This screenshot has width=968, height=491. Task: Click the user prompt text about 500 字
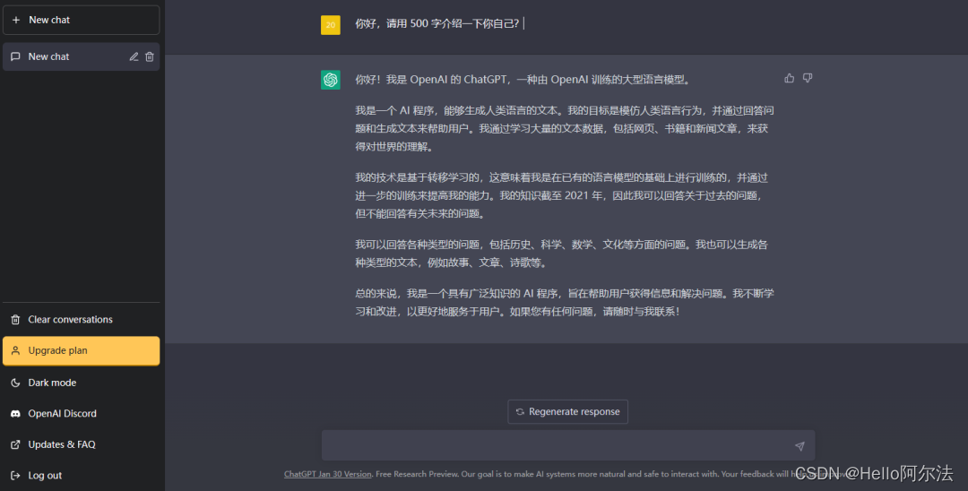pyautogui.click(x=437, y=23)
